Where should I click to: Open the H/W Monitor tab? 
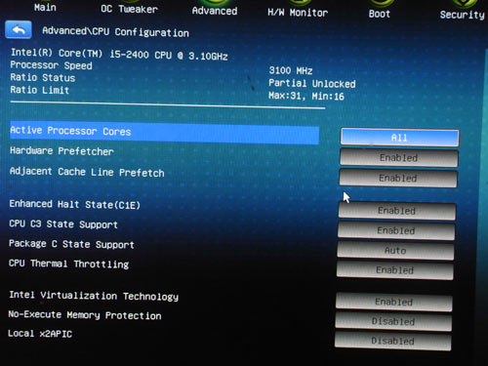[298, 13]
